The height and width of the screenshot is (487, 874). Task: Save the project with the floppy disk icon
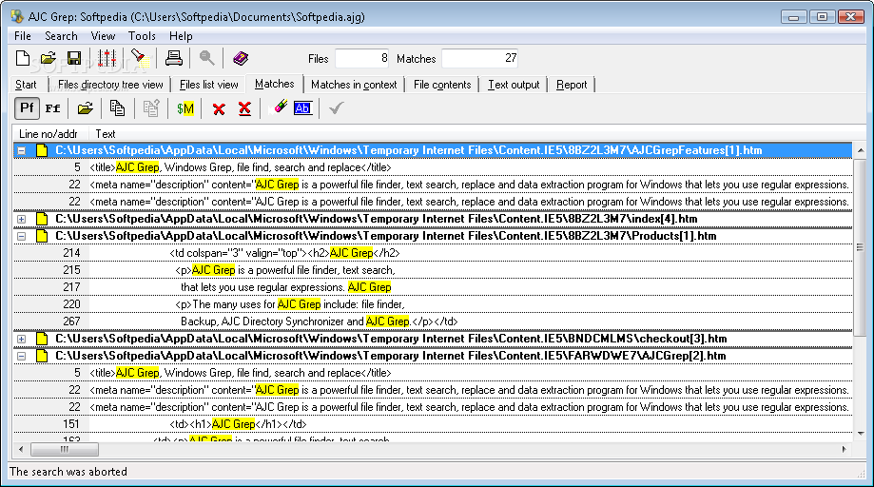coord(73,58)
